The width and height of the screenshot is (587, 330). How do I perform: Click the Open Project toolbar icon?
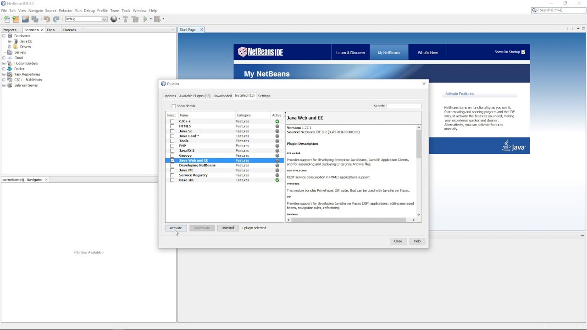tap(25, 19)
